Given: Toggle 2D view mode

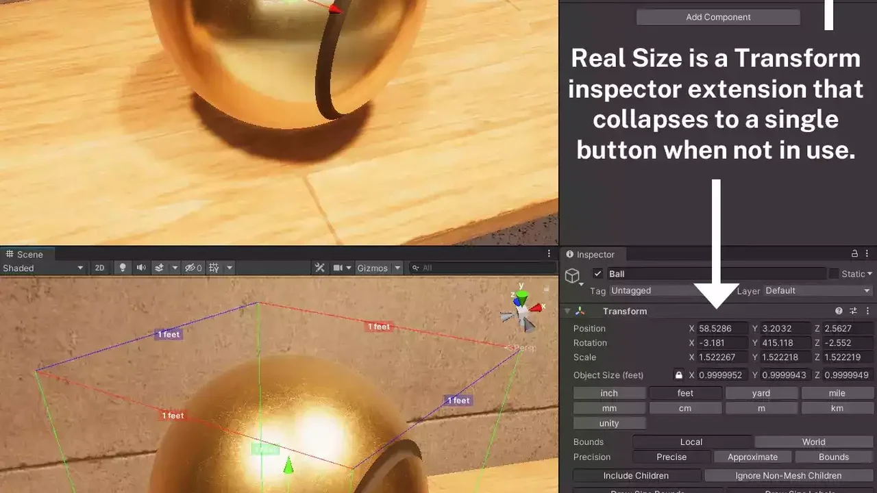Looking at the screenshot, I should point(100,268).
